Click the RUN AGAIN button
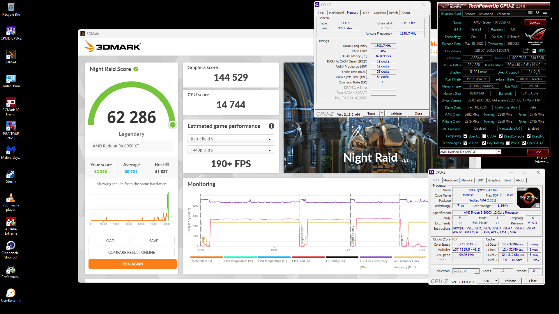This screenshot has width=559, height=314. (133, 264)
